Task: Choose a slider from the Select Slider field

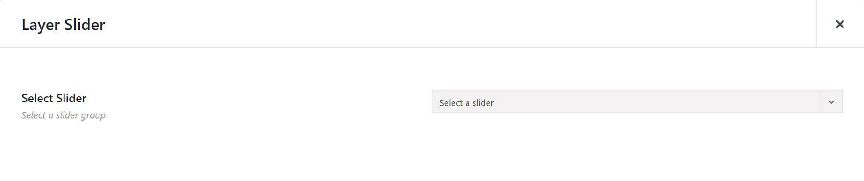Action: 637,101
